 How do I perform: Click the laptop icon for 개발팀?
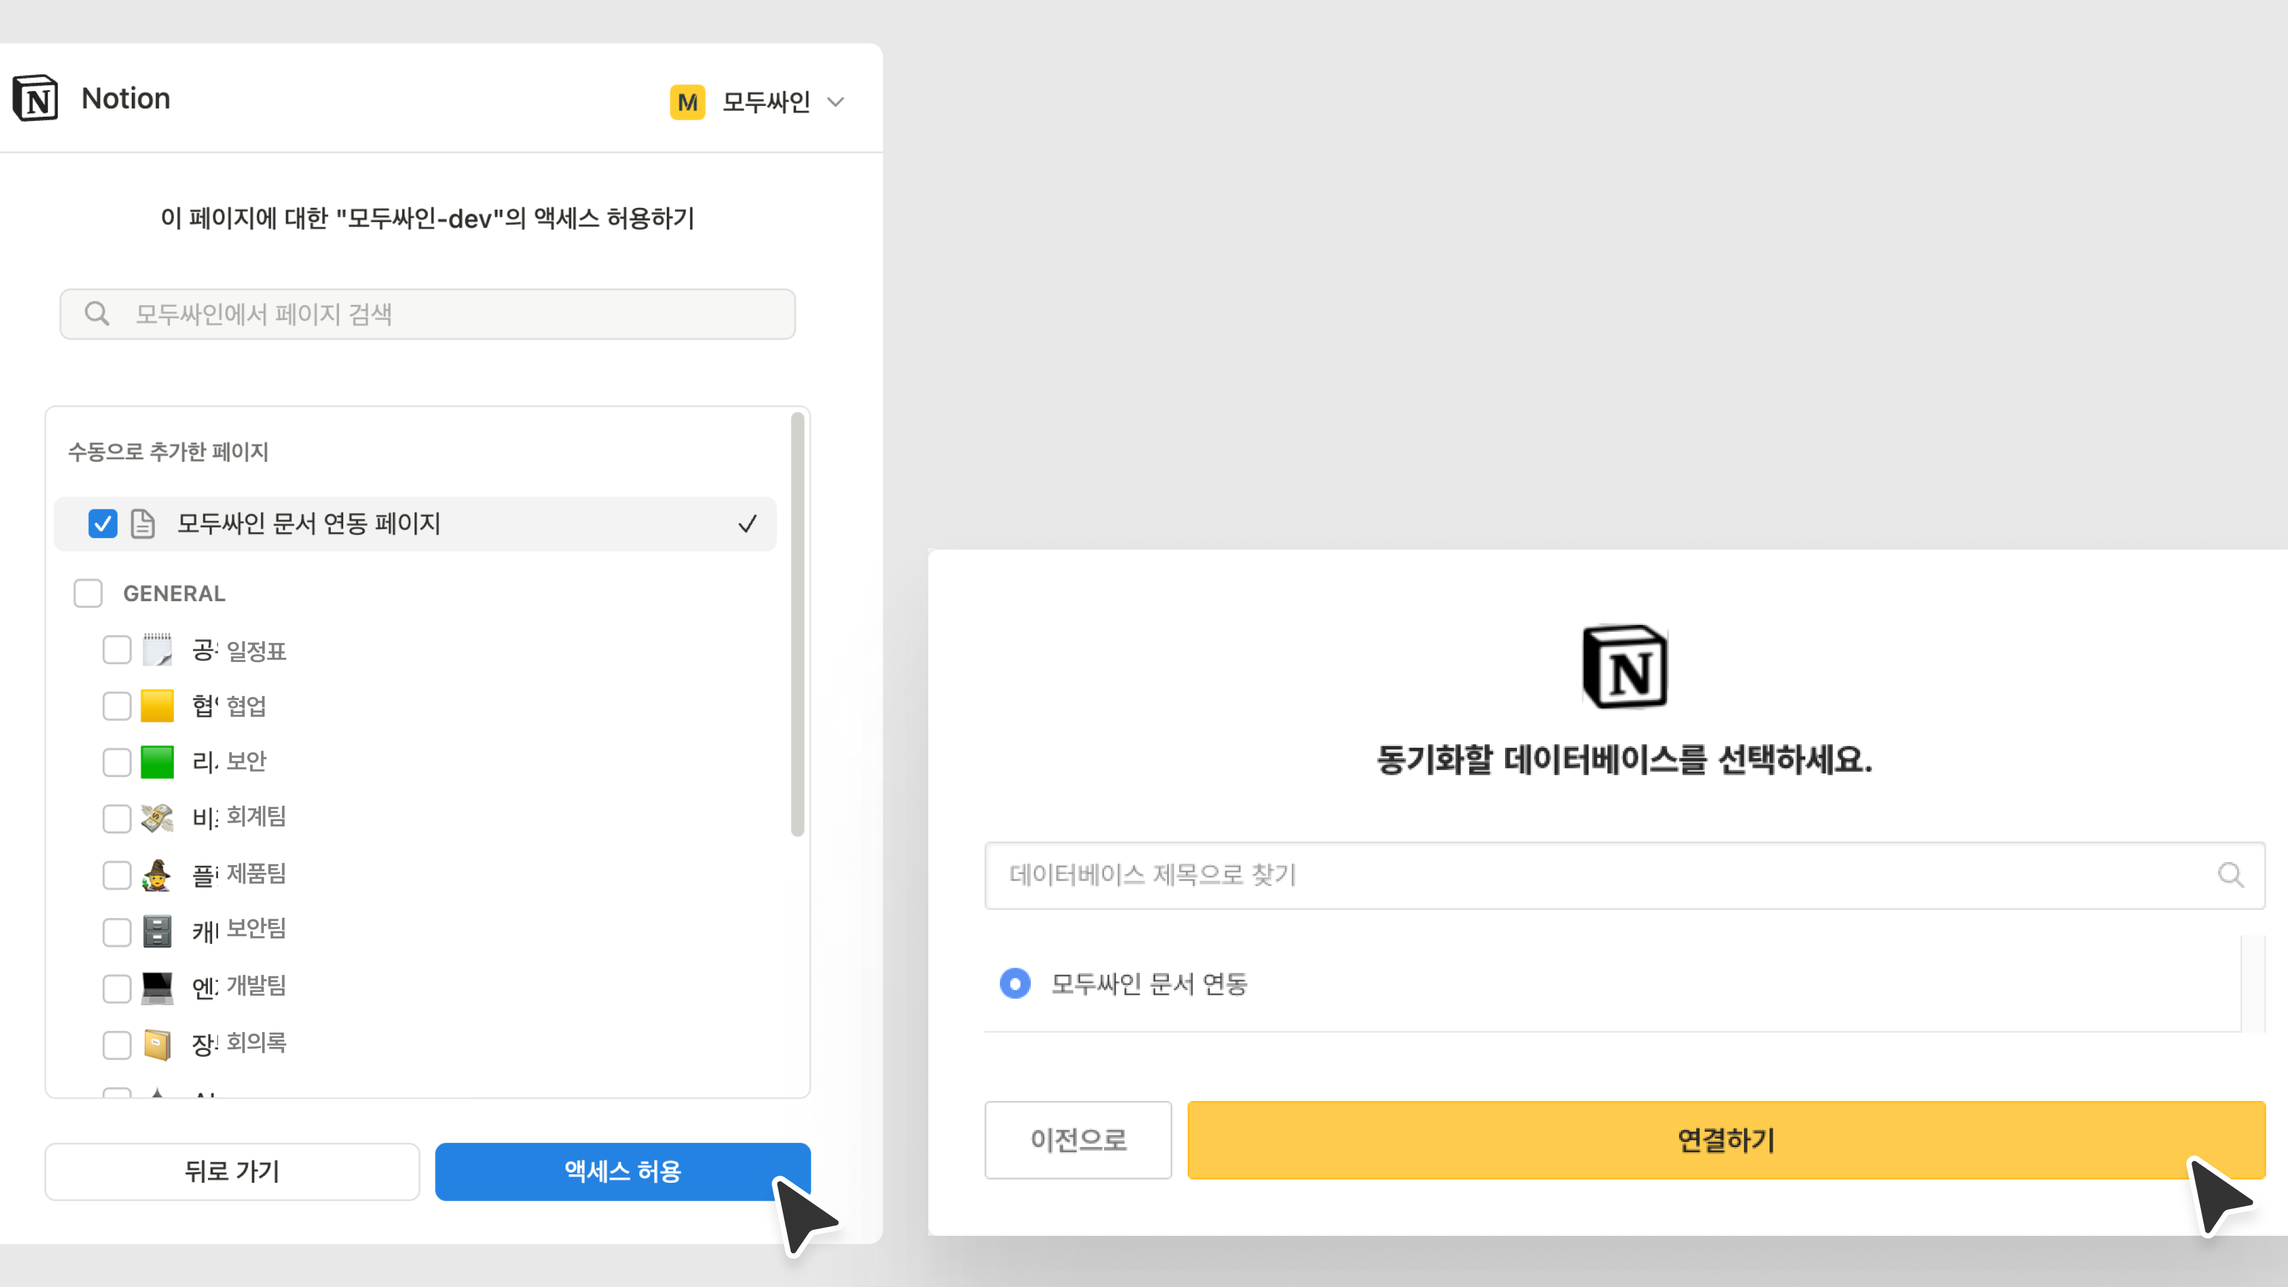[157, 988]
